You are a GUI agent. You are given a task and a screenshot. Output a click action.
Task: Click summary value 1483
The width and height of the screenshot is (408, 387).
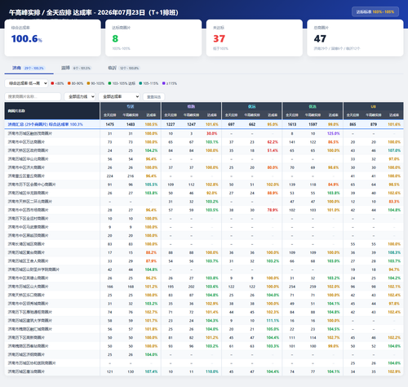[131, 124]
